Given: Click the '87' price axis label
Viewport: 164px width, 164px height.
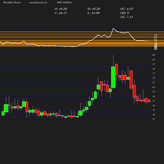Looking at the screenshot, I should (154, 64).
